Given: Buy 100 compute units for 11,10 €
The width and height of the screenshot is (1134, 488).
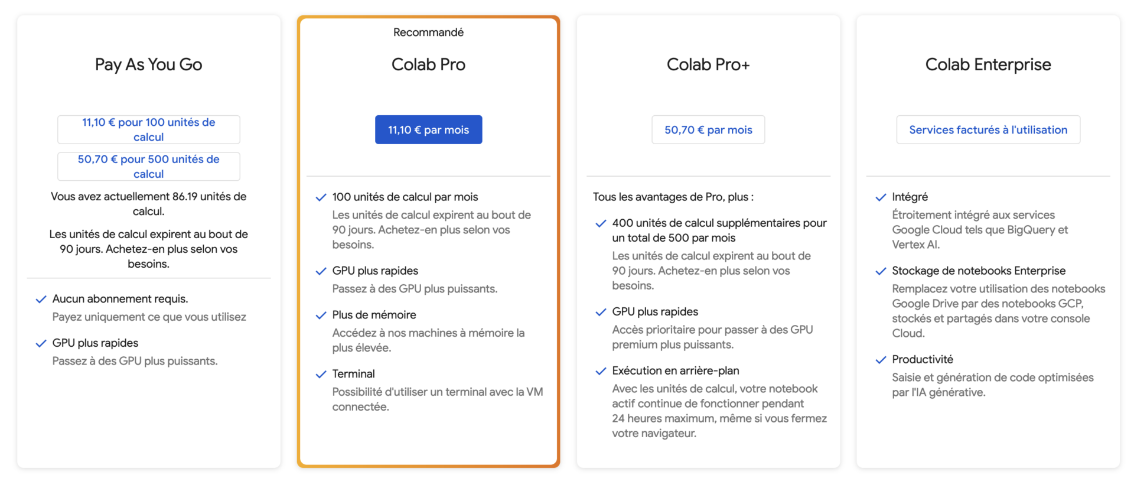Looking at the screenshot, I should point(148,129).
